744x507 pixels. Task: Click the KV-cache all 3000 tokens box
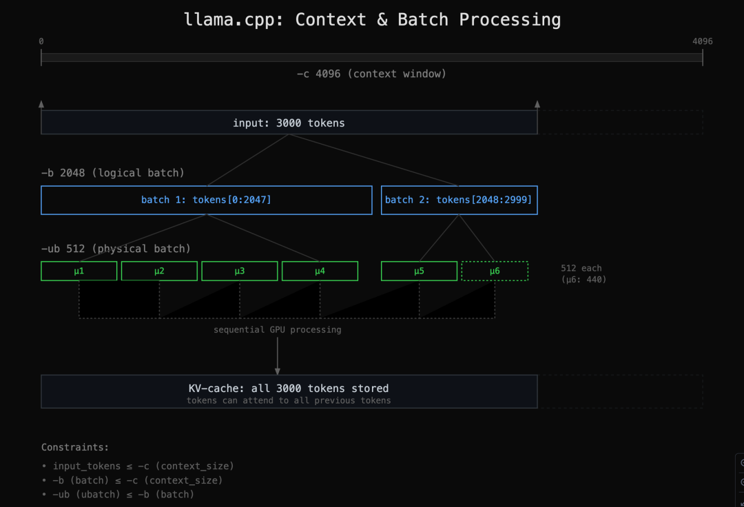coord(289,392)
